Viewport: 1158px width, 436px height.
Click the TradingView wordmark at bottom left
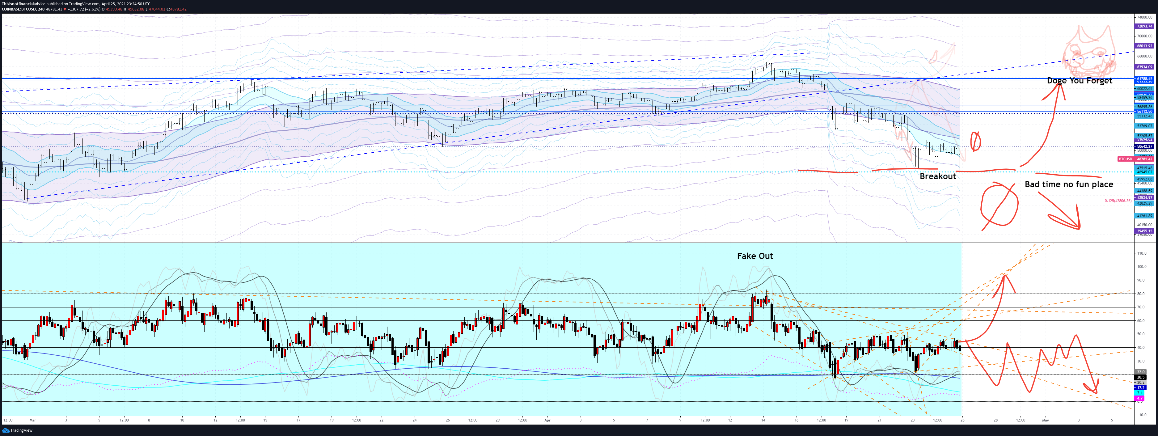coord(21,430)
